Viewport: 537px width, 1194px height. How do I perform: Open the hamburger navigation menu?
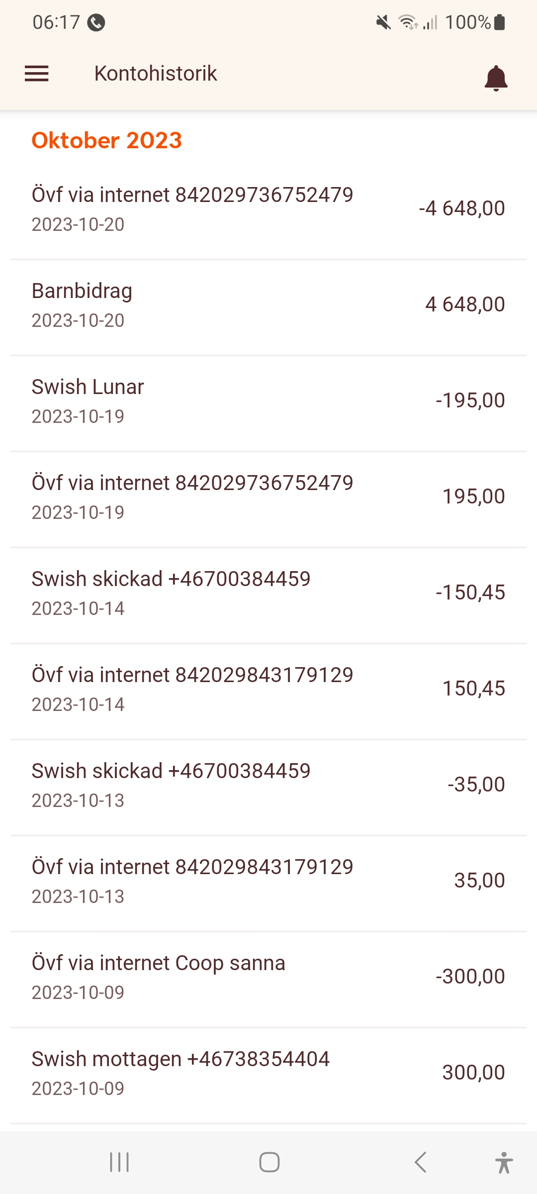[37, 74]
